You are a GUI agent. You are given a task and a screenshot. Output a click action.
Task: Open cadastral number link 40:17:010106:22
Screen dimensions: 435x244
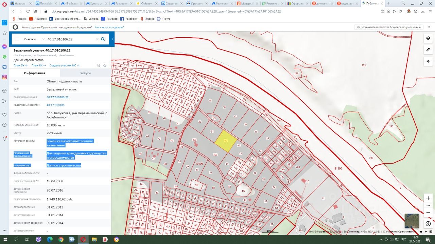[57, 97]
